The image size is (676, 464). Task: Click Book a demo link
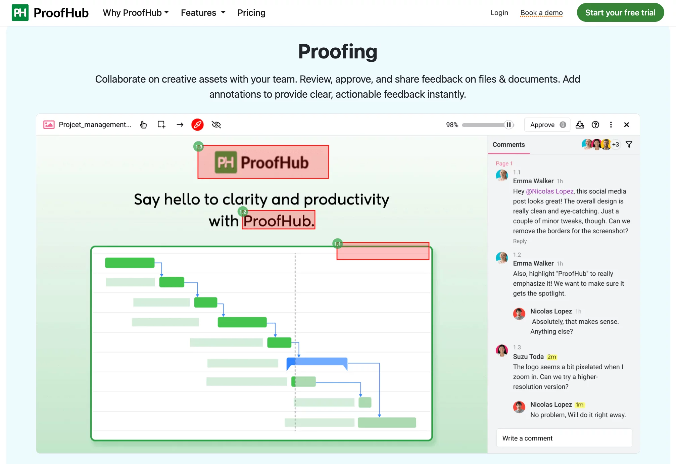tap(541, 13)
